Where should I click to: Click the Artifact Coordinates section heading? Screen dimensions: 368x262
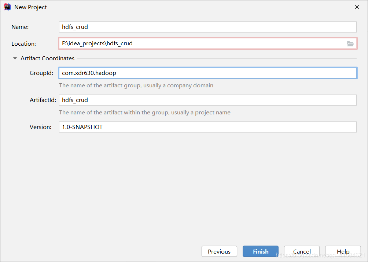pos(47,58)
